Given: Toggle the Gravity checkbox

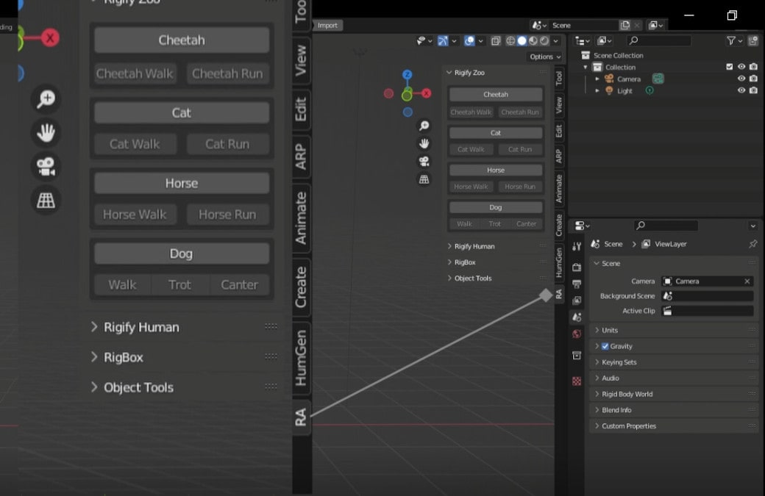Looking at the screenshot, I should (x=605, y=346).
